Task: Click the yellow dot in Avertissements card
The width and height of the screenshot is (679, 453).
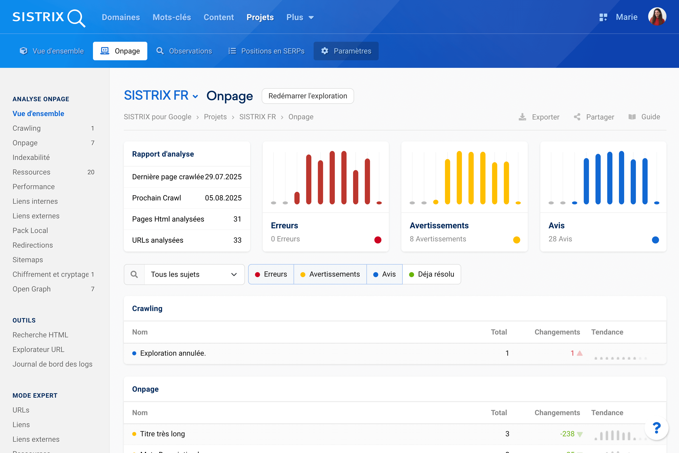Action: pos(517,240)
